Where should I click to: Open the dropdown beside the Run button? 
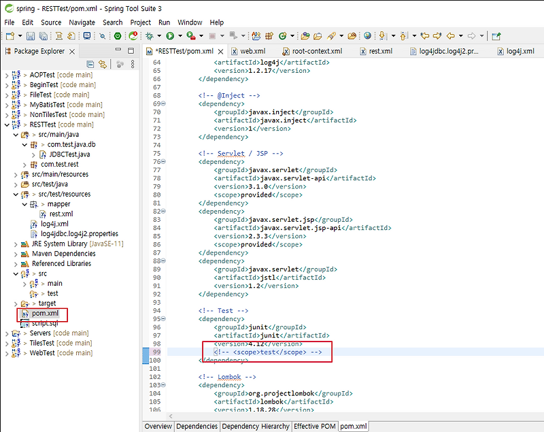tap(180, 34)
